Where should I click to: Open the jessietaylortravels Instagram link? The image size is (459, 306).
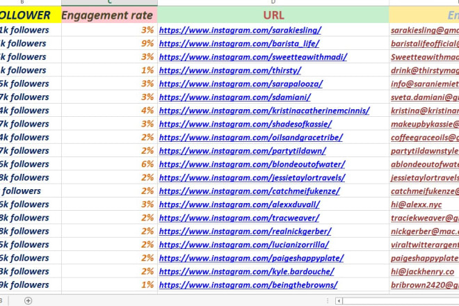tap(252, 178)
